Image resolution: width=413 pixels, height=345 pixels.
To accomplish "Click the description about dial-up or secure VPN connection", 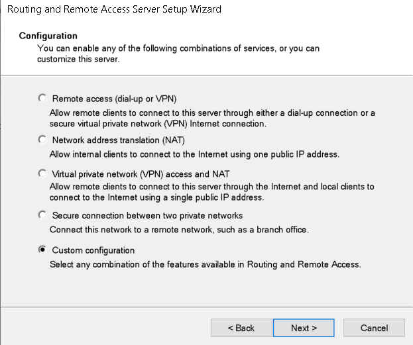I will point(212,118).
